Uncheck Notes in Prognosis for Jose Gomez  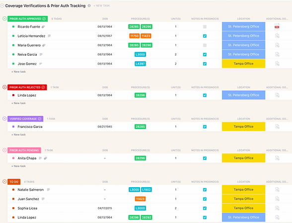point(205,64)
